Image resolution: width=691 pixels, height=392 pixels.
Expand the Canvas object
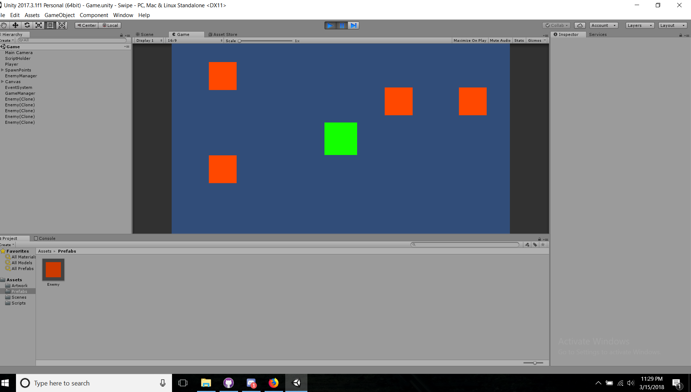click(x=3, y=82)
